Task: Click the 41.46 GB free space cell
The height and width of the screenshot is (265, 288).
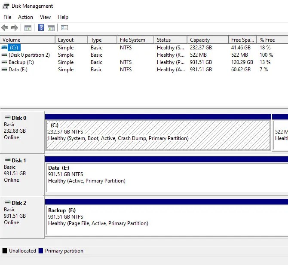Action: (x=241, y=48)
